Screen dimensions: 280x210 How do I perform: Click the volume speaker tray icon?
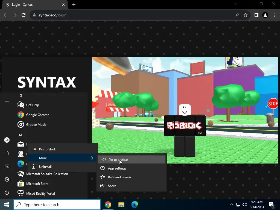point(245,205)
